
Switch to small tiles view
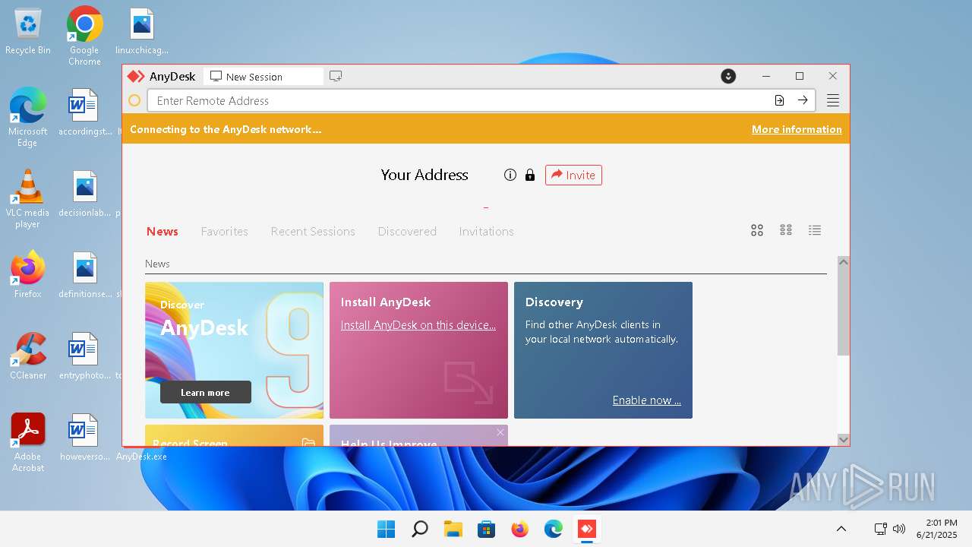[786, 230]
